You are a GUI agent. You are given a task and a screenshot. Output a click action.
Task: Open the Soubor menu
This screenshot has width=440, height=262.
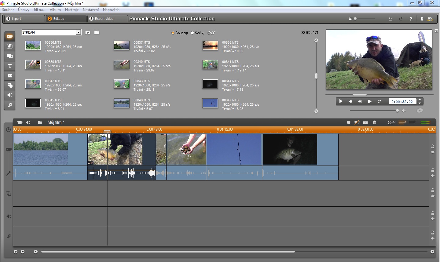(8, 10)
